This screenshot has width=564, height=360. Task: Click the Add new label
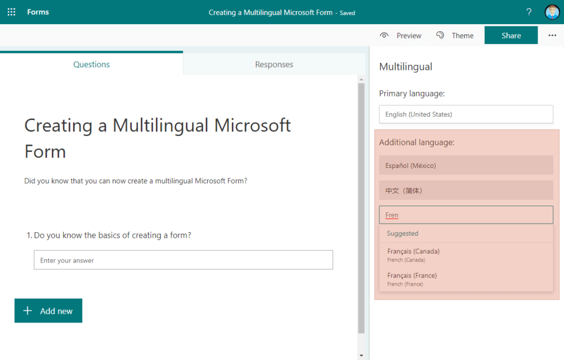pyautogui.click(x=56, y=311)
